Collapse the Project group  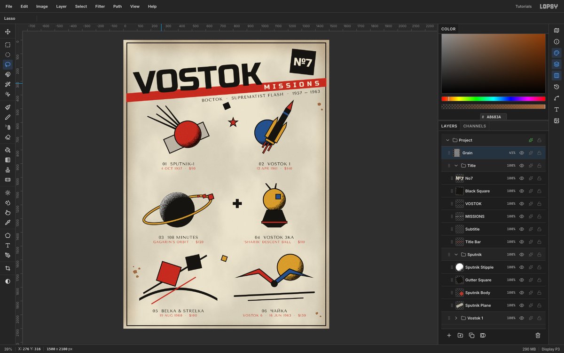(447, 140)
